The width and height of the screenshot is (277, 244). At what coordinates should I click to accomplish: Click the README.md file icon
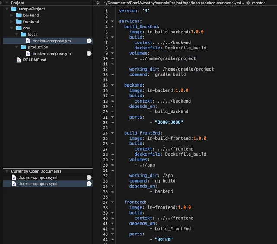point(19,60)
